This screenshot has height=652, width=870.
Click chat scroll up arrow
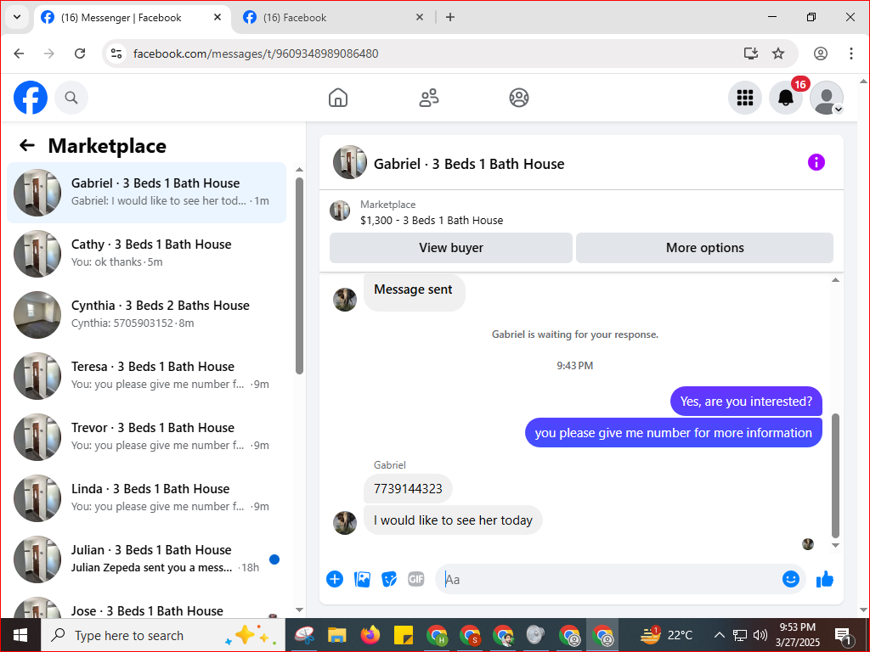[x=836, y=280]
